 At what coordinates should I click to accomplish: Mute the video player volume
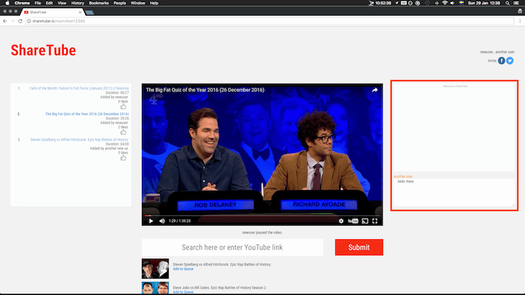click(162, 221)
